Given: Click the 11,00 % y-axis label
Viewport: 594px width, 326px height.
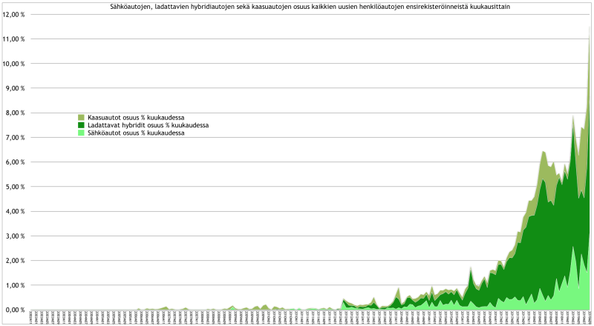Looking at the screenshot, I should click(14, 39).
